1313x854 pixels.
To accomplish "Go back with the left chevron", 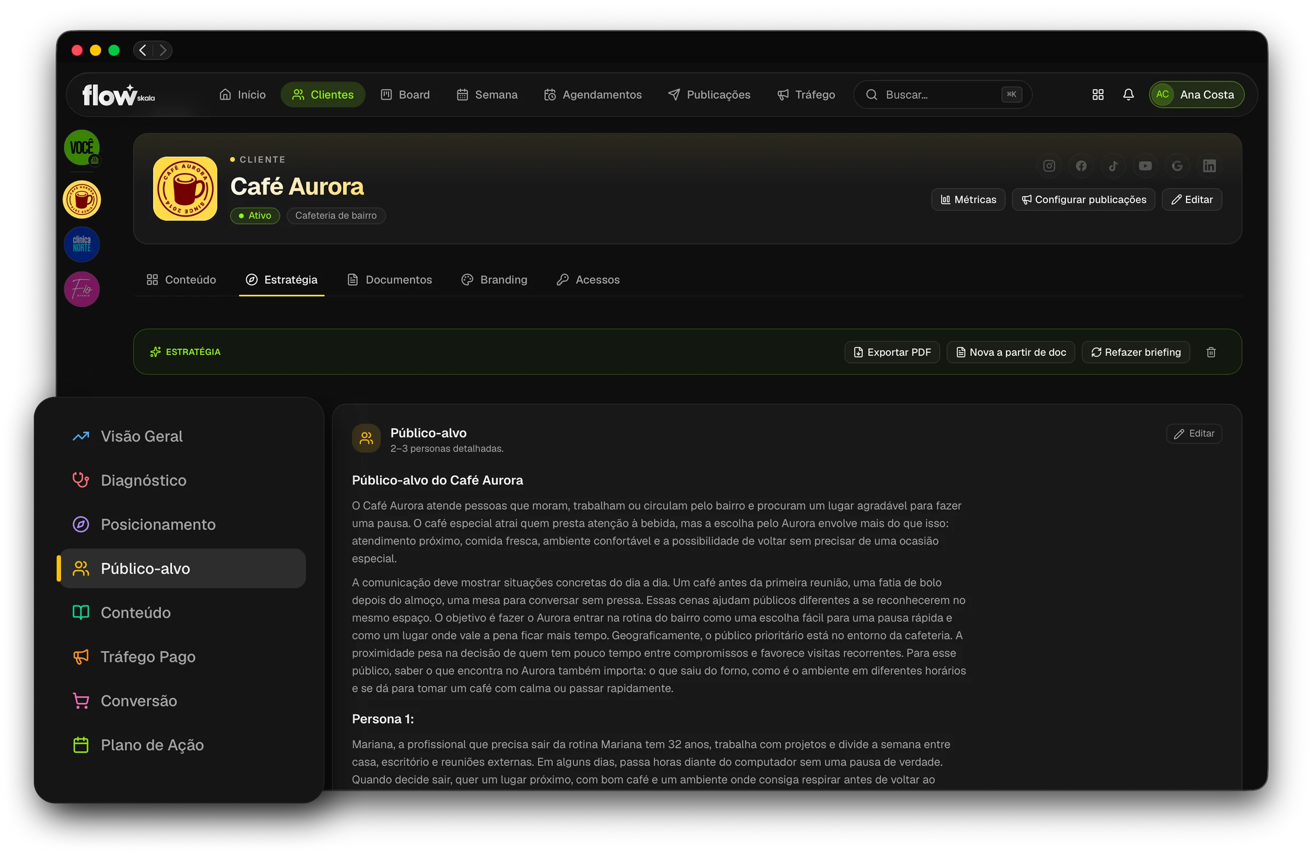I will tap(143, 50).
